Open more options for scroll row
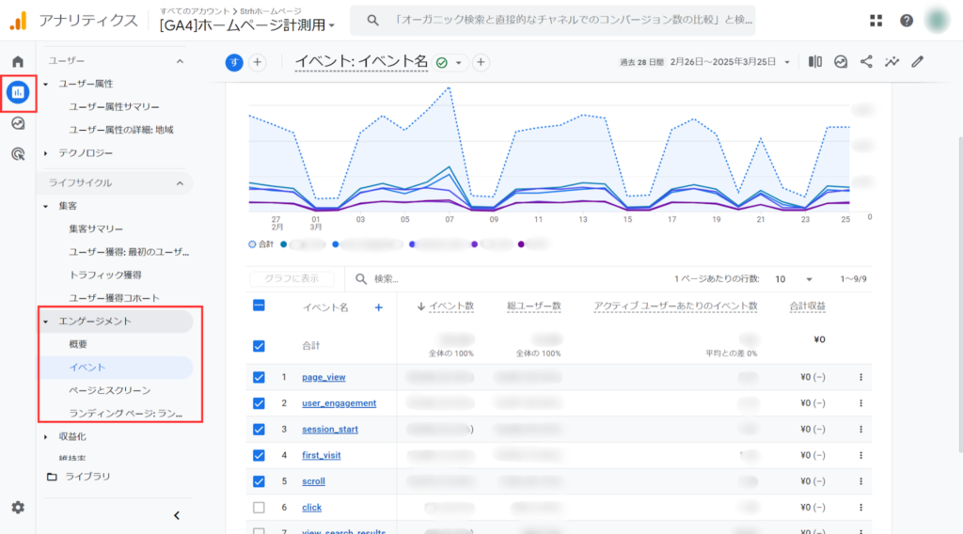Screen dimensions: 963x534 click(x=861, y=482)
